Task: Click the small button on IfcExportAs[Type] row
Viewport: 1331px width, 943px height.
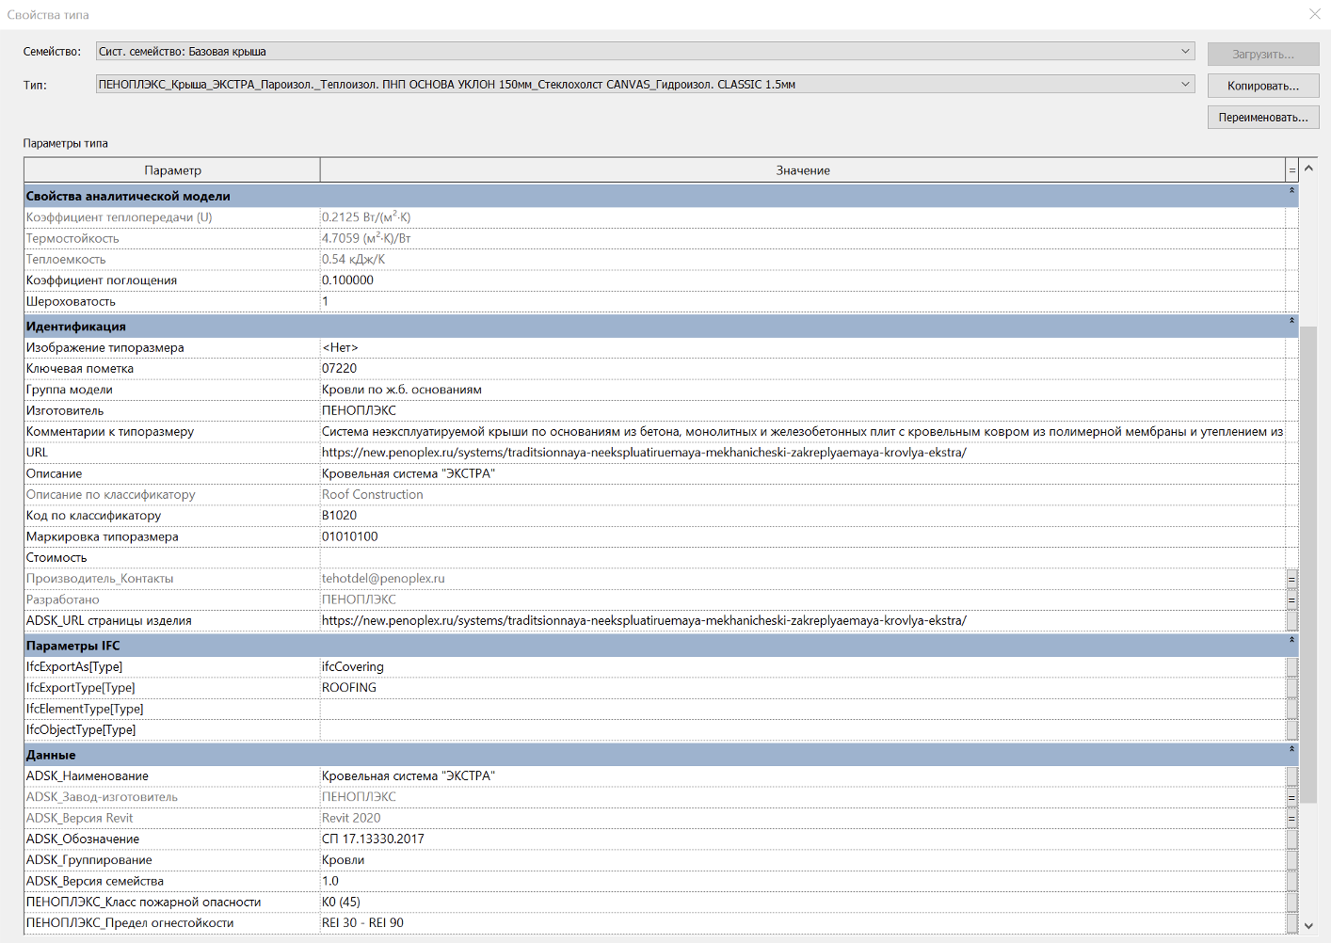Action: pos(1291,667)
